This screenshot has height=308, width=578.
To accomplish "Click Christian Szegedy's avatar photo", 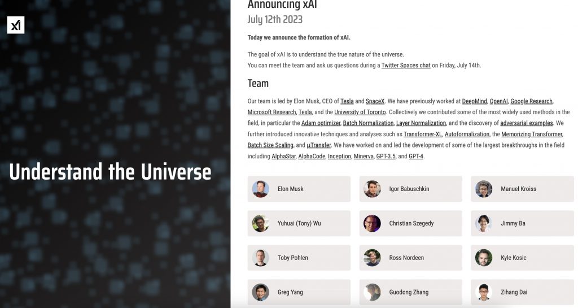I will (372, 223).
